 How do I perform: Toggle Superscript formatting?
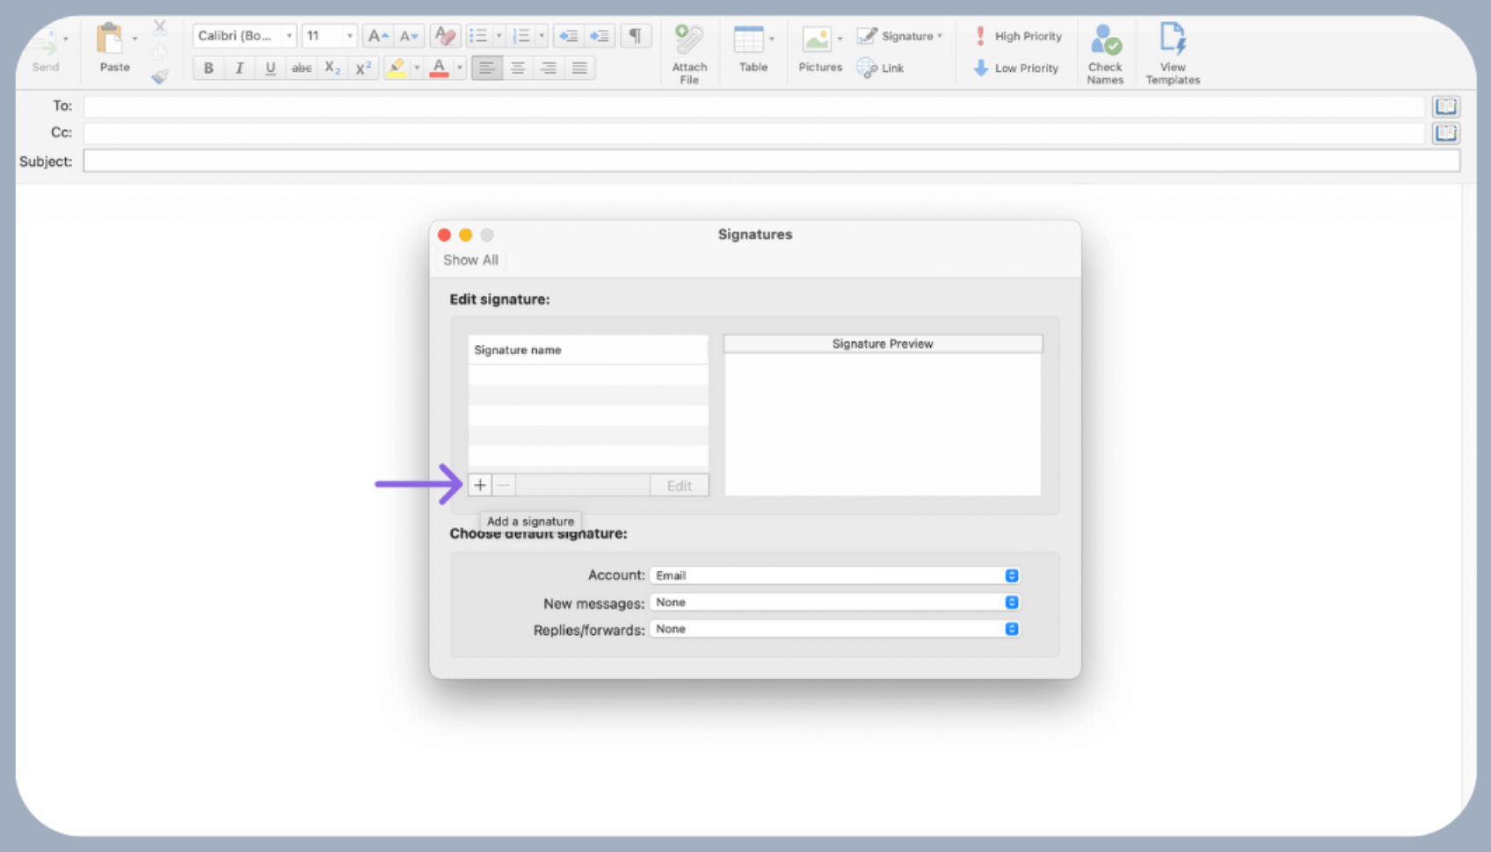pos(363,68)
